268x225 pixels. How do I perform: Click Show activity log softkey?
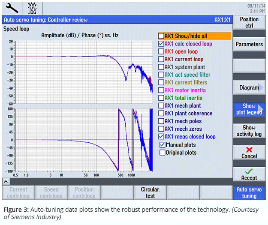point(249,131)
